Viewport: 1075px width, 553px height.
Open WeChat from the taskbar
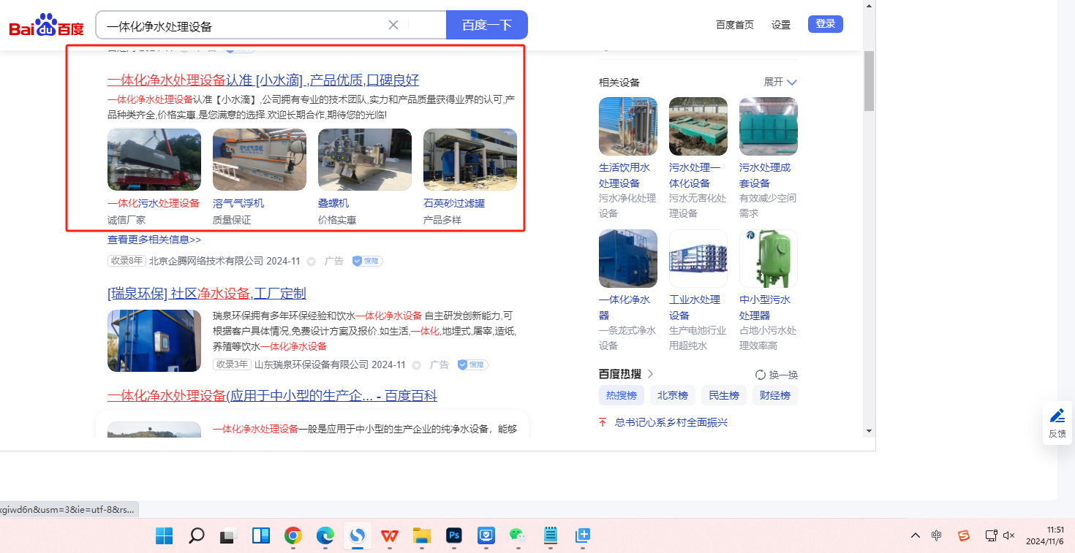[x=518, y=535]
